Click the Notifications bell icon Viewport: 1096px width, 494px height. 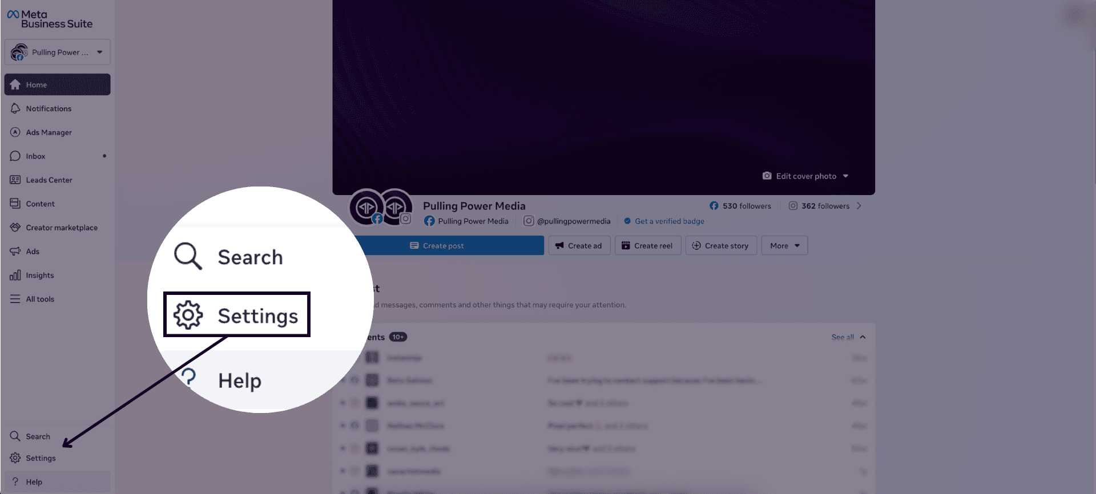click(15, 108)
